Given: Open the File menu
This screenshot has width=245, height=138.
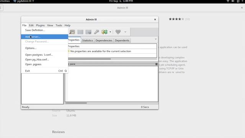Looking at the screenshot, I should click(24, 25).
